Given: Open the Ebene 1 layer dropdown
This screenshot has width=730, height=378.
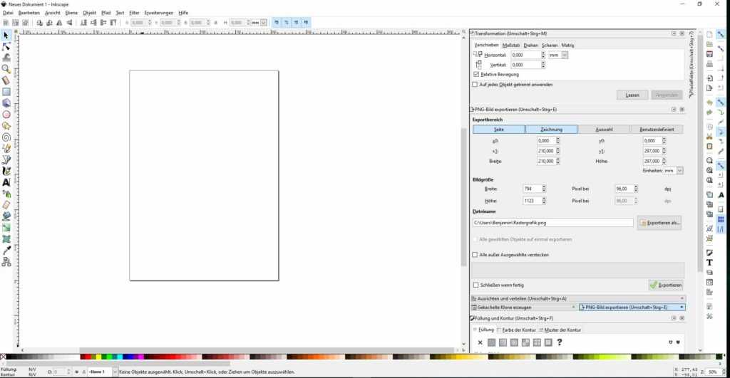Looking at the screenshot, I should point(115,372).
